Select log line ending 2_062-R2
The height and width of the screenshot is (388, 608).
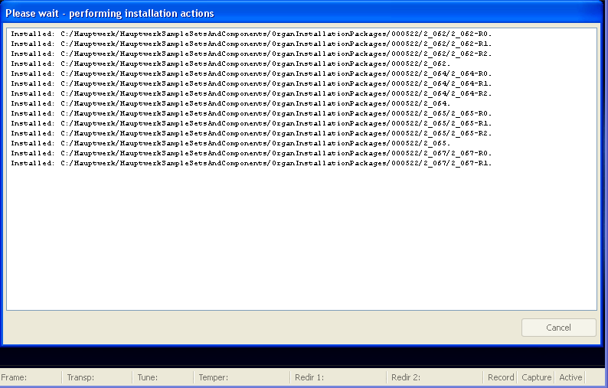[x=251, y=54]
